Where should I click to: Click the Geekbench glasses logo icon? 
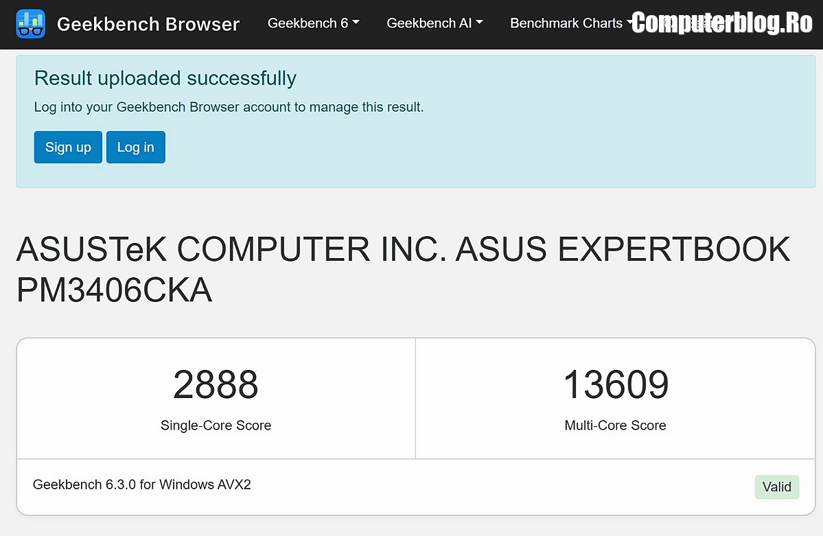click(30, 24)
